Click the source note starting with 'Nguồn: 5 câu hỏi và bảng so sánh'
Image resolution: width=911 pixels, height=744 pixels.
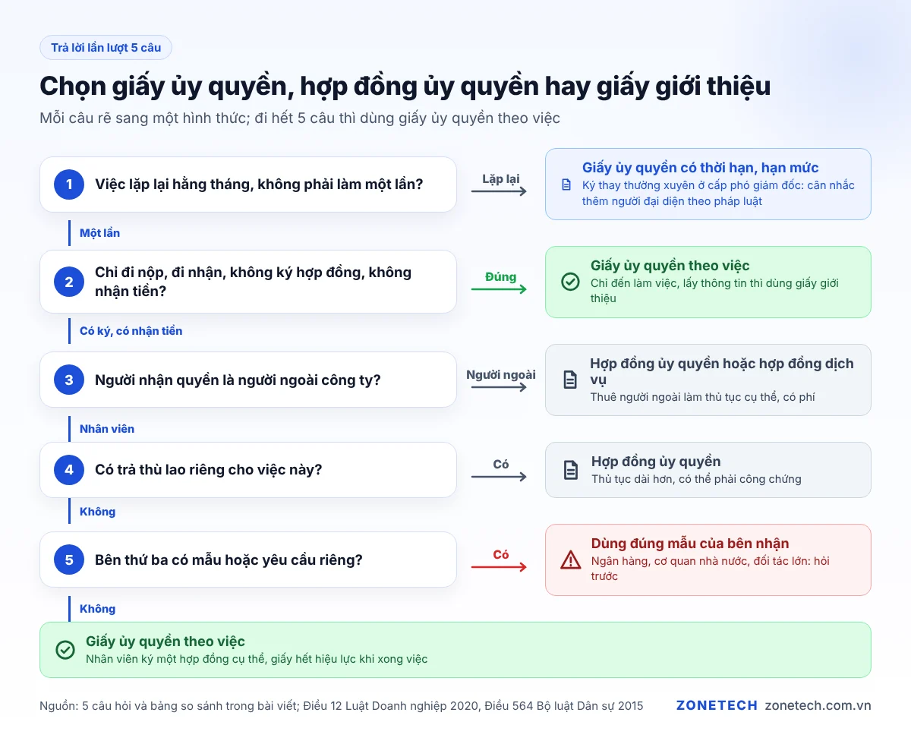click(x=341, y=706)
